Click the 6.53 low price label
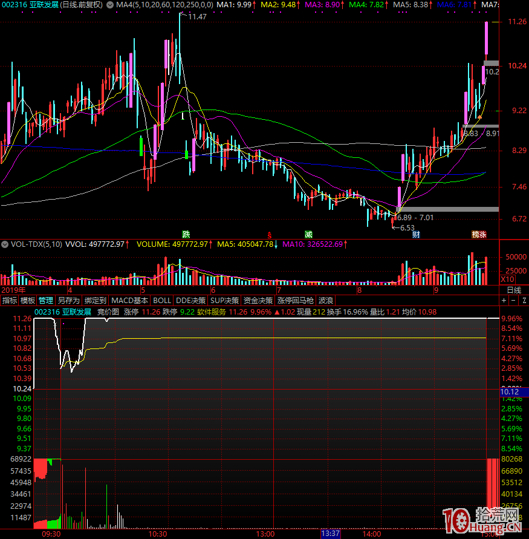529x539 pixels. tap(407, 227)
